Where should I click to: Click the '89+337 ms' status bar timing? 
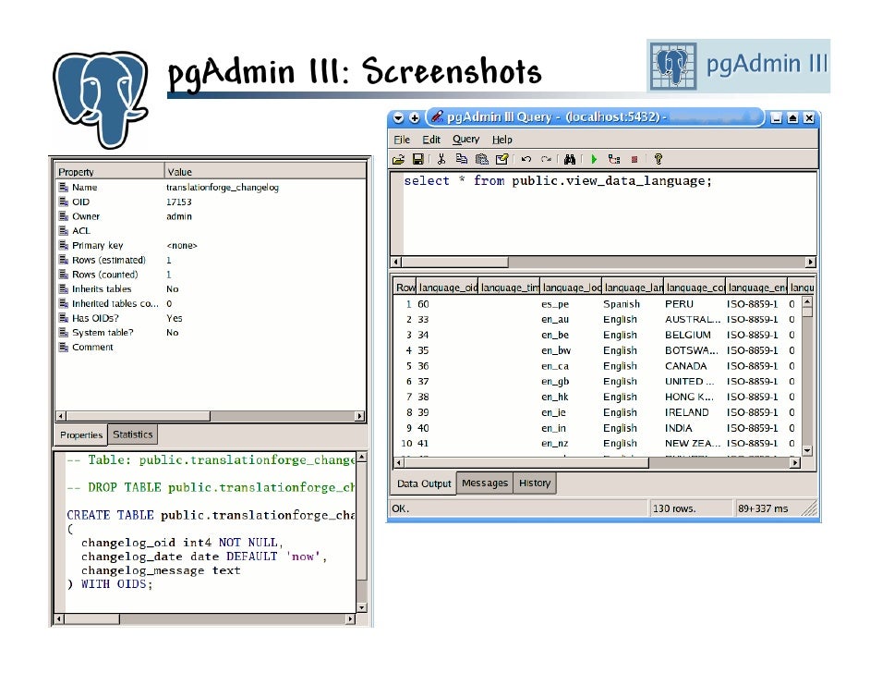763,508
